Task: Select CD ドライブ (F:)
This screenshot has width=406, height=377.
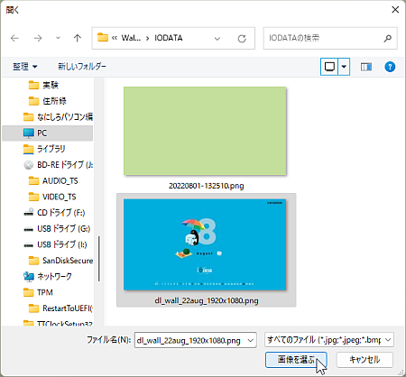Action: point(54,213)
